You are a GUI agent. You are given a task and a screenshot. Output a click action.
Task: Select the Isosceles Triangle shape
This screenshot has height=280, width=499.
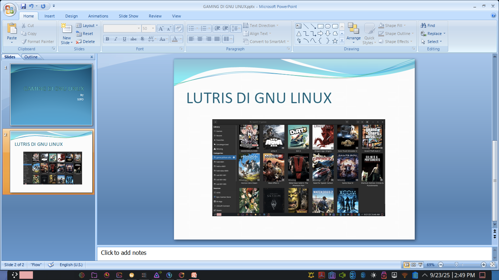(x=298, y=34)
